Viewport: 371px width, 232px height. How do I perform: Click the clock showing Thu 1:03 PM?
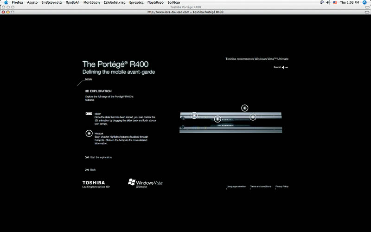[350, 2]
